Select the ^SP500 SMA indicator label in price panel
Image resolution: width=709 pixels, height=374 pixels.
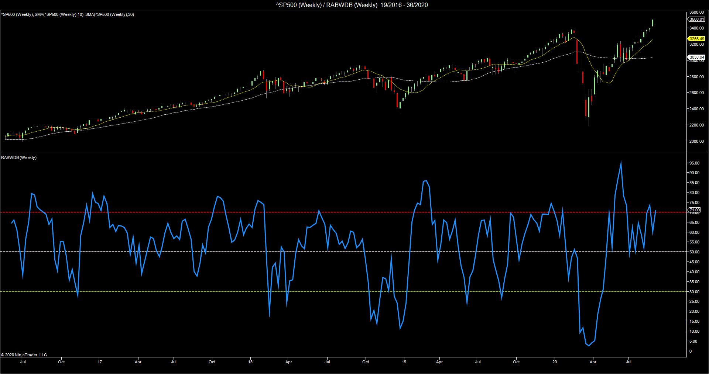click(67, 14)
